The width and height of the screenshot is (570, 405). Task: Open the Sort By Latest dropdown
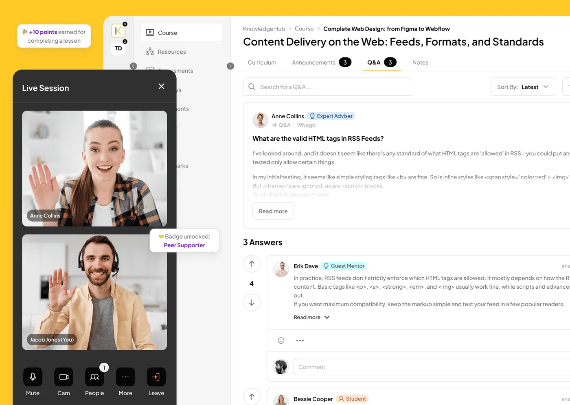(x=524, y=87)
